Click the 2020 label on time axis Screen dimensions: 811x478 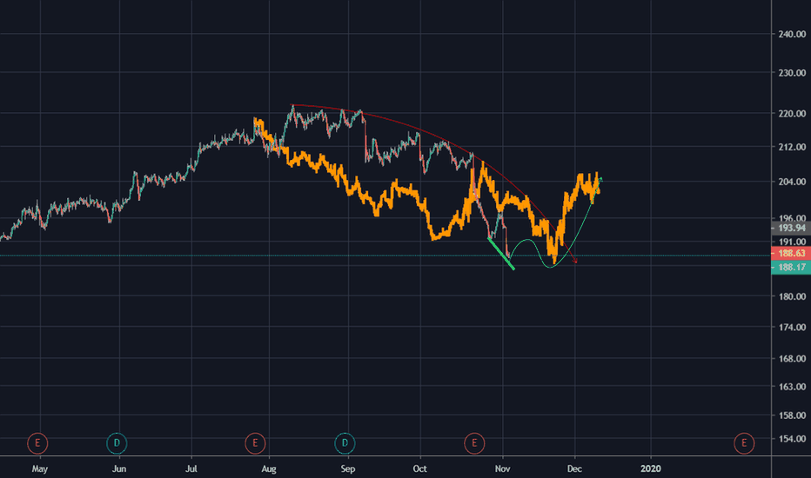pyautogui.click(x=651, y=468)
